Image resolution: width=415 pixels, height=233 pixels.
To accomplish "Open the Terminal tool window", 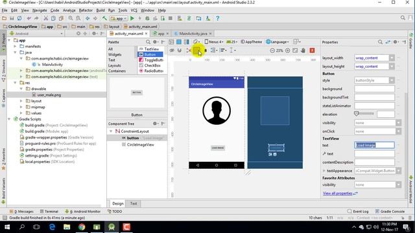I will click(49, 212).
